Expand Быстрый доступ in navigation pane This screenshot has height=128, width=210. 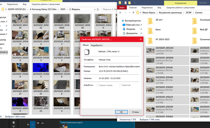120,20
